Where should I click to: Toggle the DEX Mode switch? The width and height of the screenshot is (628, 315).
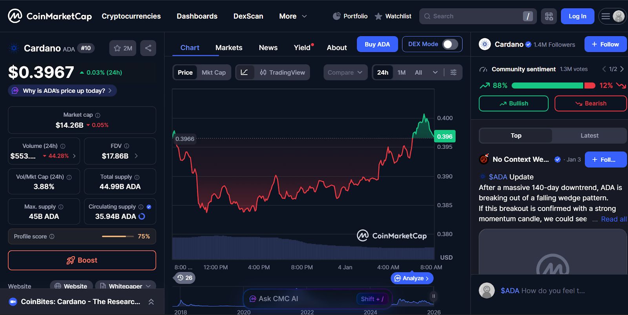(450, 44)
